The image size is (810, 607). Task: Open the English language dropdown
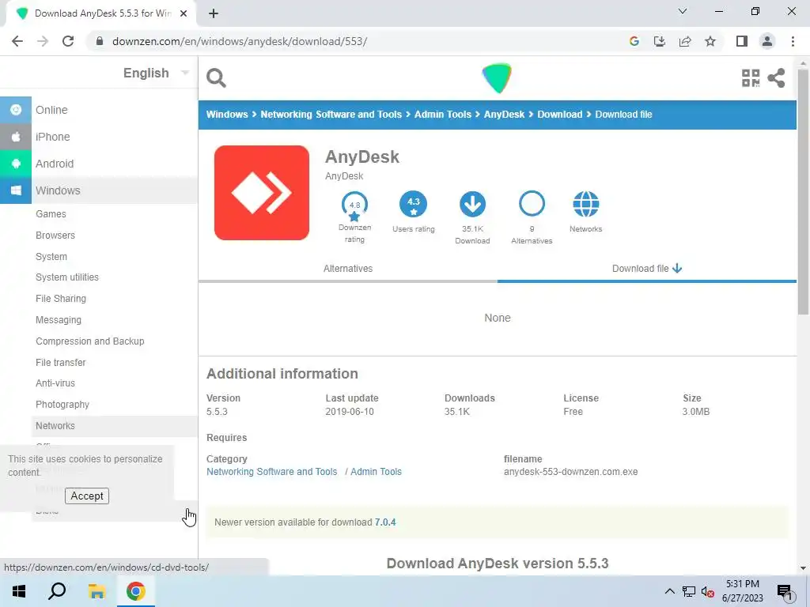click(156, 73)
